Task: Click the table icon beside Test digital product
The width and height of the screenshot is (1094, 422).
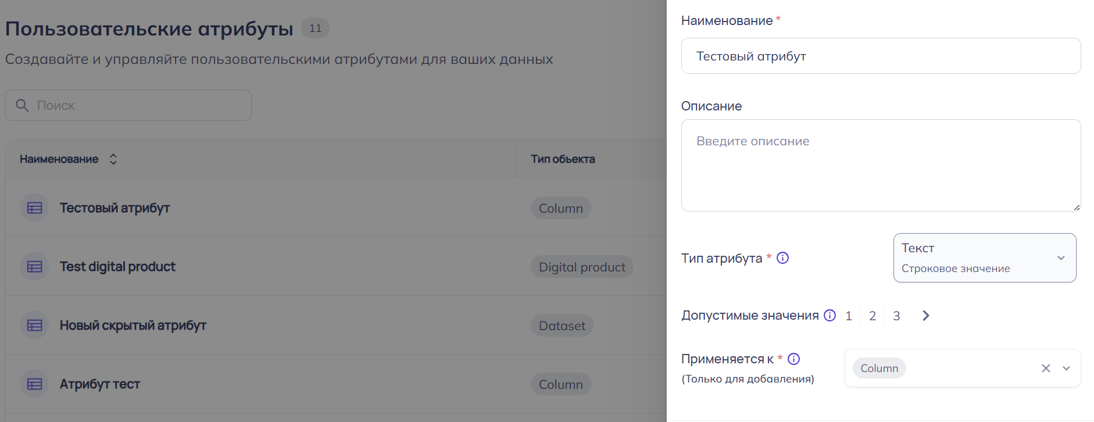Action: point(35,267)
